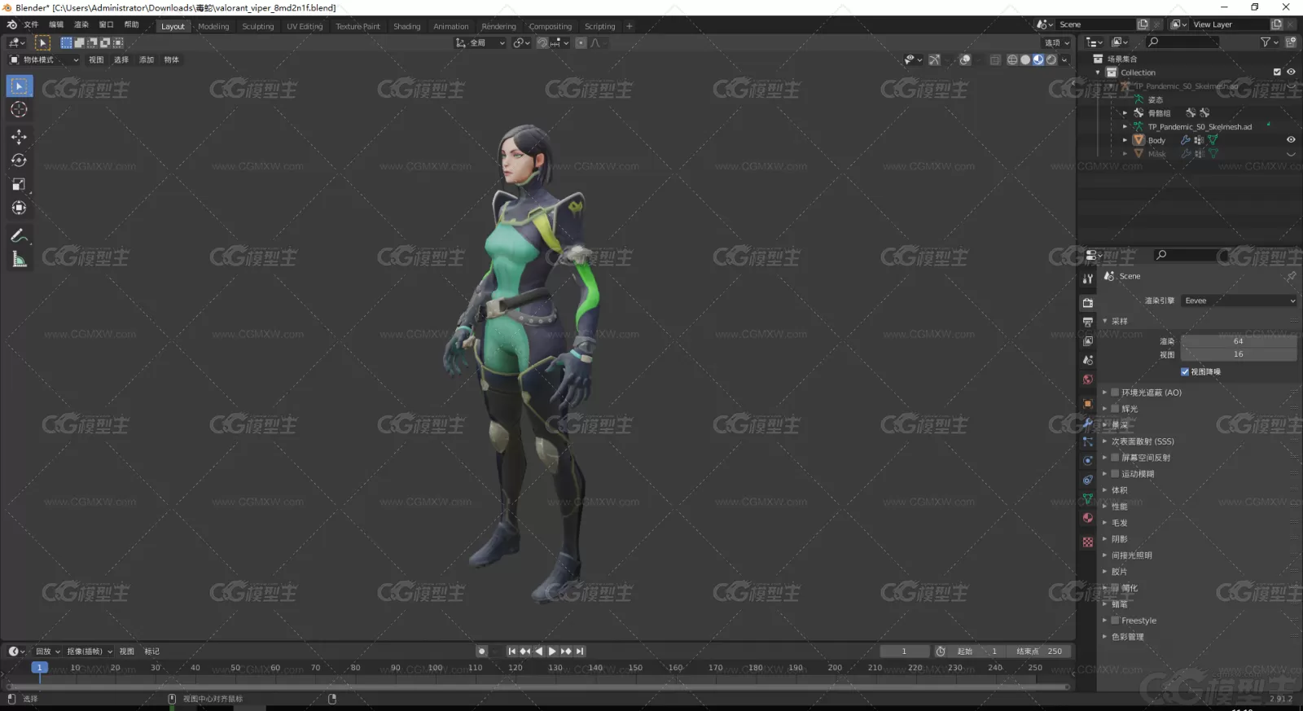Click the pin icon in Scene properties
The width and height of the screenshot is (1303, 711).
pos(1290,277)
